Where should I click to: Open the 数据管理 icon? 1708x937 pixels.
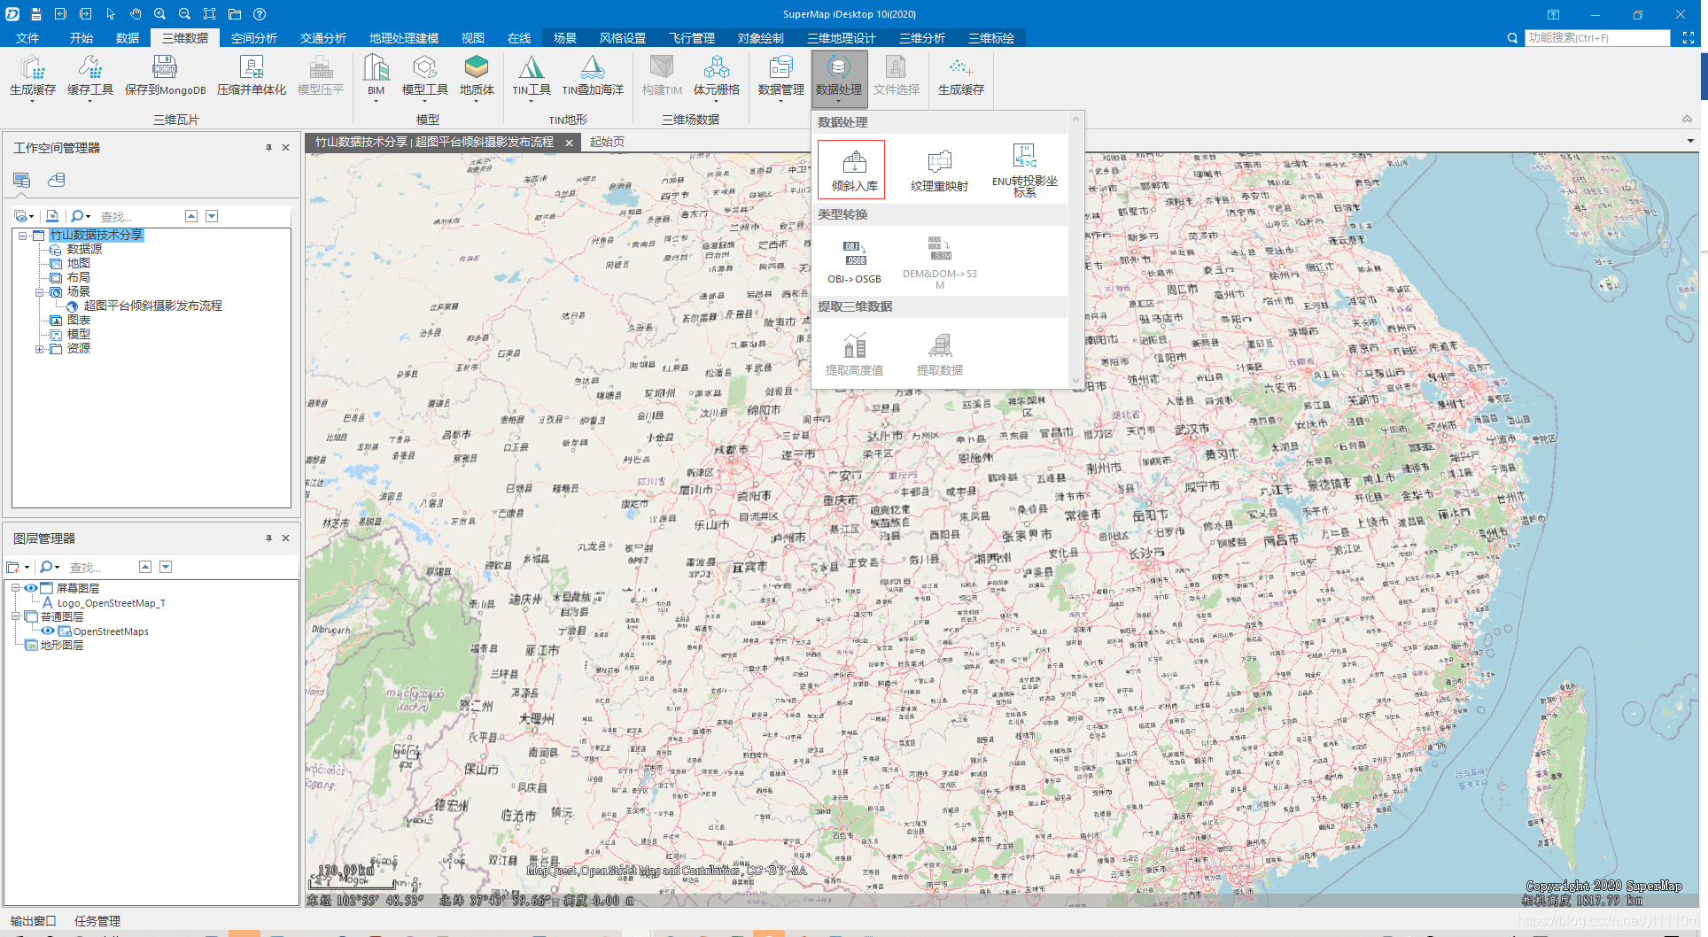(781, 76)
